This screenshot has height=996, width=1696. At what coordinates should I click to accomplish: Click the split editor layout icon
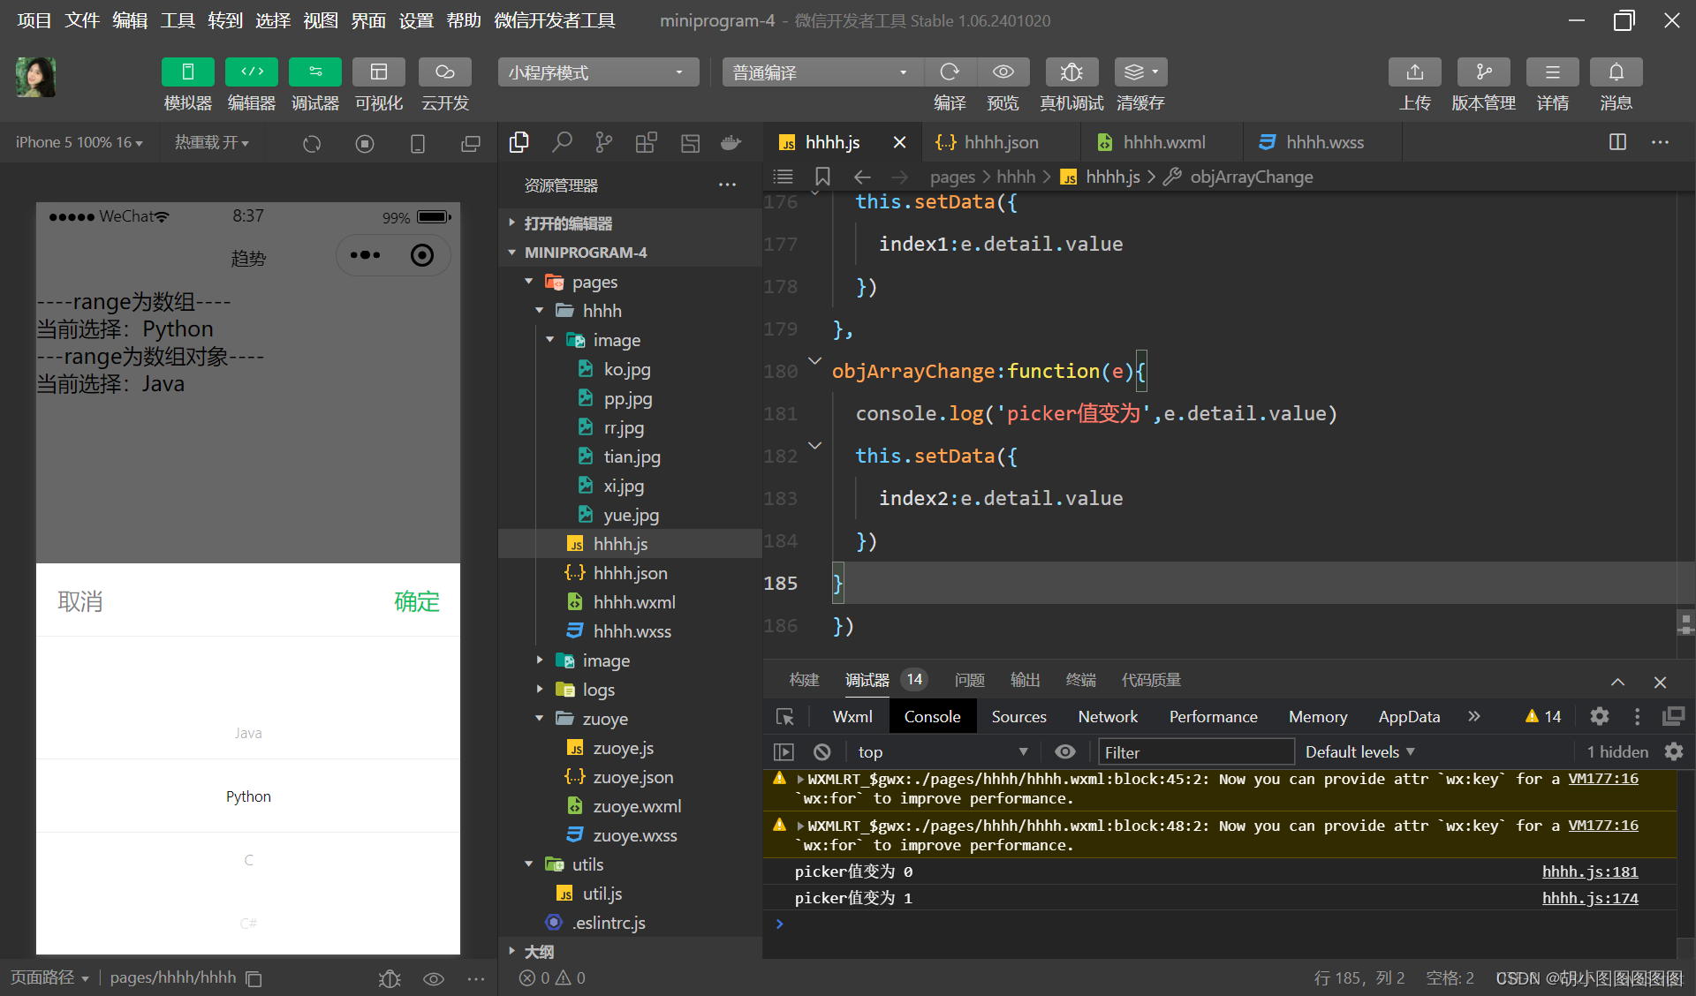1617,142
